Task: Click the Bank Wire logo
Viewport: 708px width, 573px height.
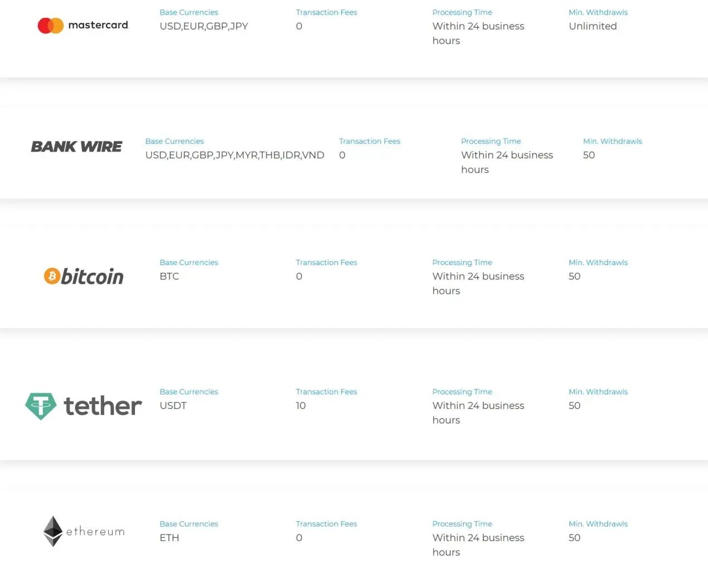Action: pyautogui.click(x=76, y=147)
